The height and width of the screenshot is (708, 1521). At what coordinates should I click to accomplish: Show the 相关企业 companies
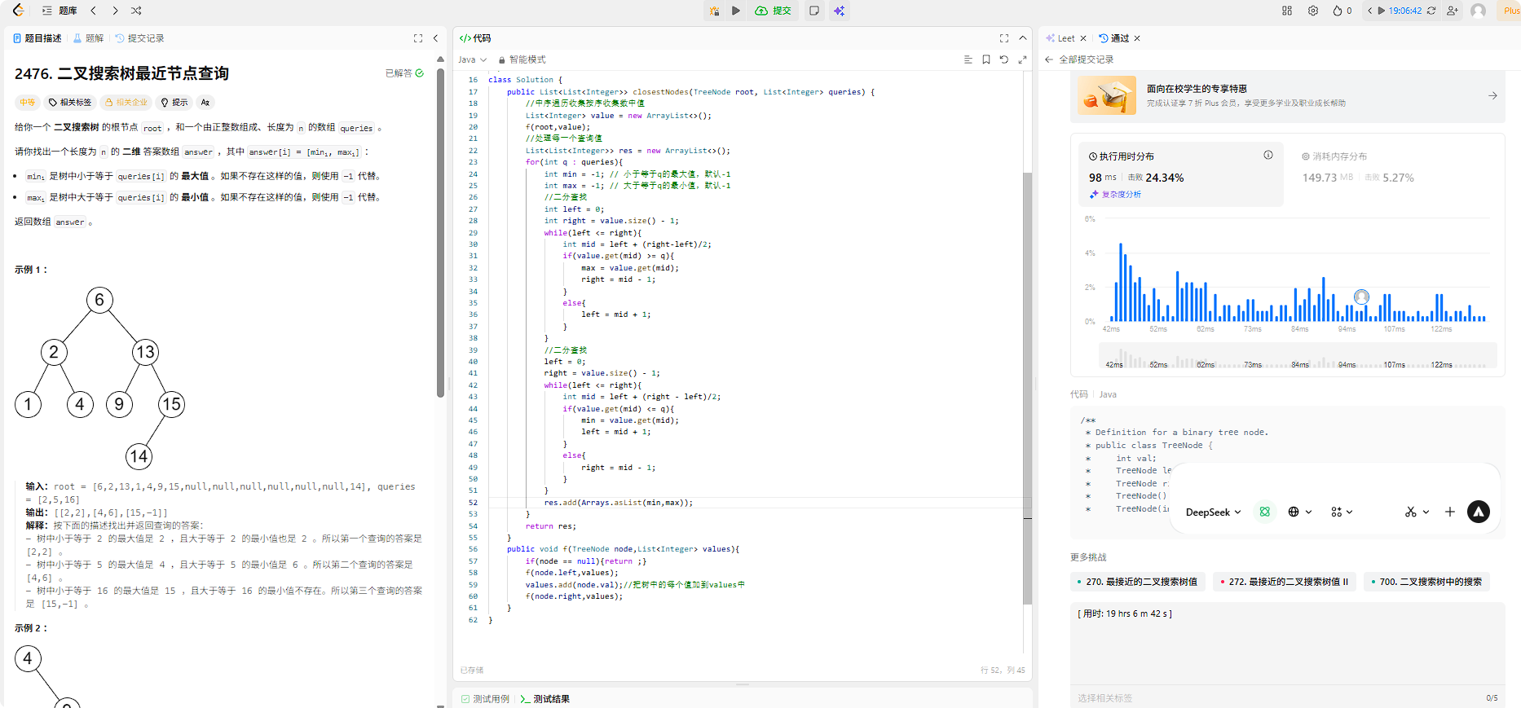pyautogui.click(x=126, y=103)
